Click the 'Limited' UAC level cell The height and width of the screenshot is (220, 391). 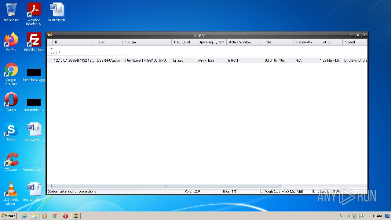[178, 61]
